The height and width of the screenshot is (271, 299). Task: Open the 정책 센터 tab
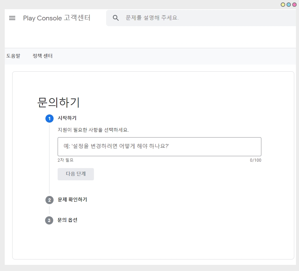click(x=42, y=56)
